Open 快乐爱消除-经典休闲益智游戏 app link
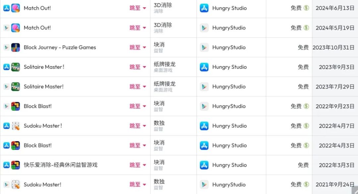Image resolution: width=358 pixels, height=194 pixels. pos(61,165)
